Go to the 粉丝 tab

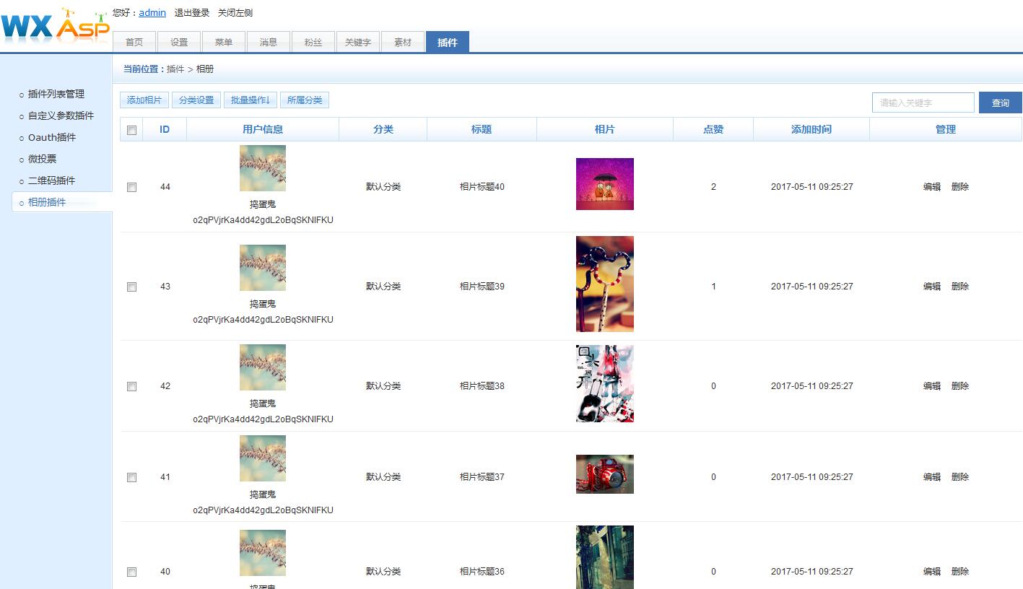click(313, 42)
